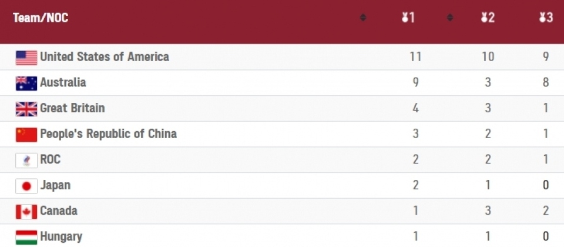Image resolution: width=564 pixels, height=247 pixels.
Task: Click the Canada flag icon
Action: (x=26, y=211)
